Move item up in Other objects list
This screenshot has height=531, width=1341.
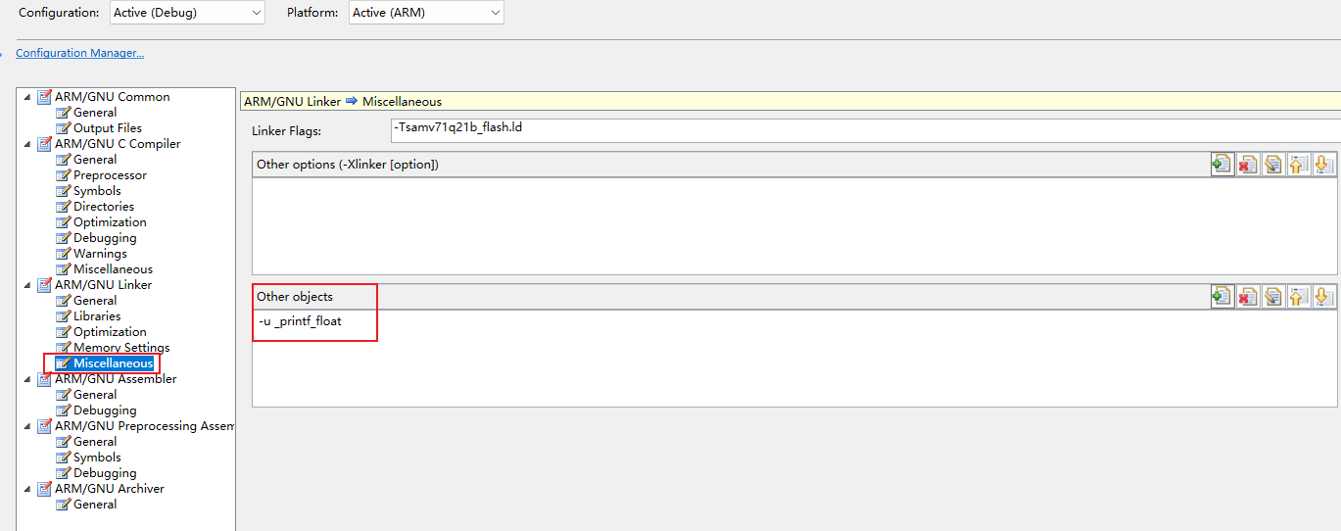click(1298, 296)
